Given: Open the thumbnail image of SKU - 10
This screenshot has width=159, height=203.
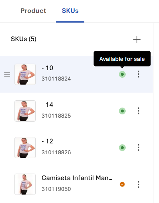Looking at the screenshot, I should click(25, 74).
